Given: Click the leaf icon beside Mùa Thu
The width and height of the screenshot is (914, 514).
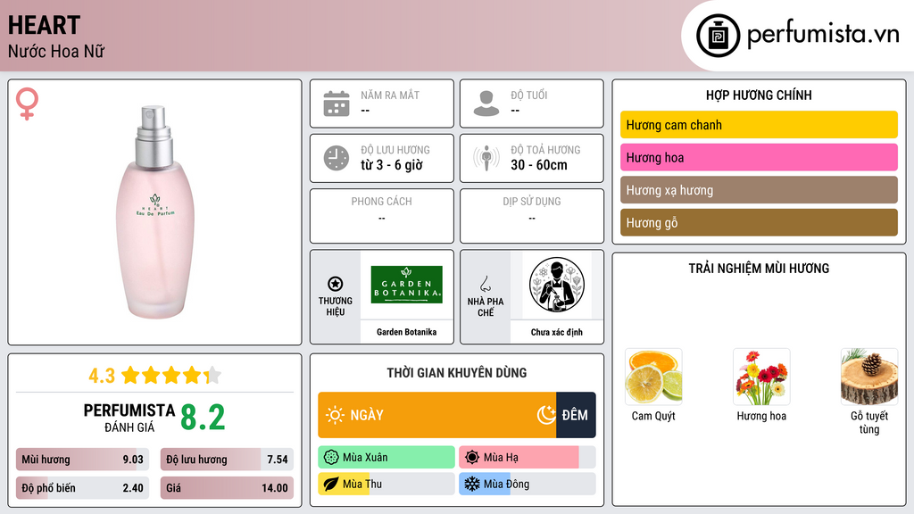Looking at the screenshot, I should (x=331, y=484).
